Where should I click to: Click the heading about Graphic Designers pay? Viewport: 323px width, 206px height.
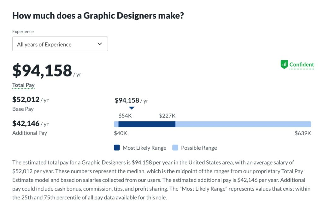[x=98, y=16]
